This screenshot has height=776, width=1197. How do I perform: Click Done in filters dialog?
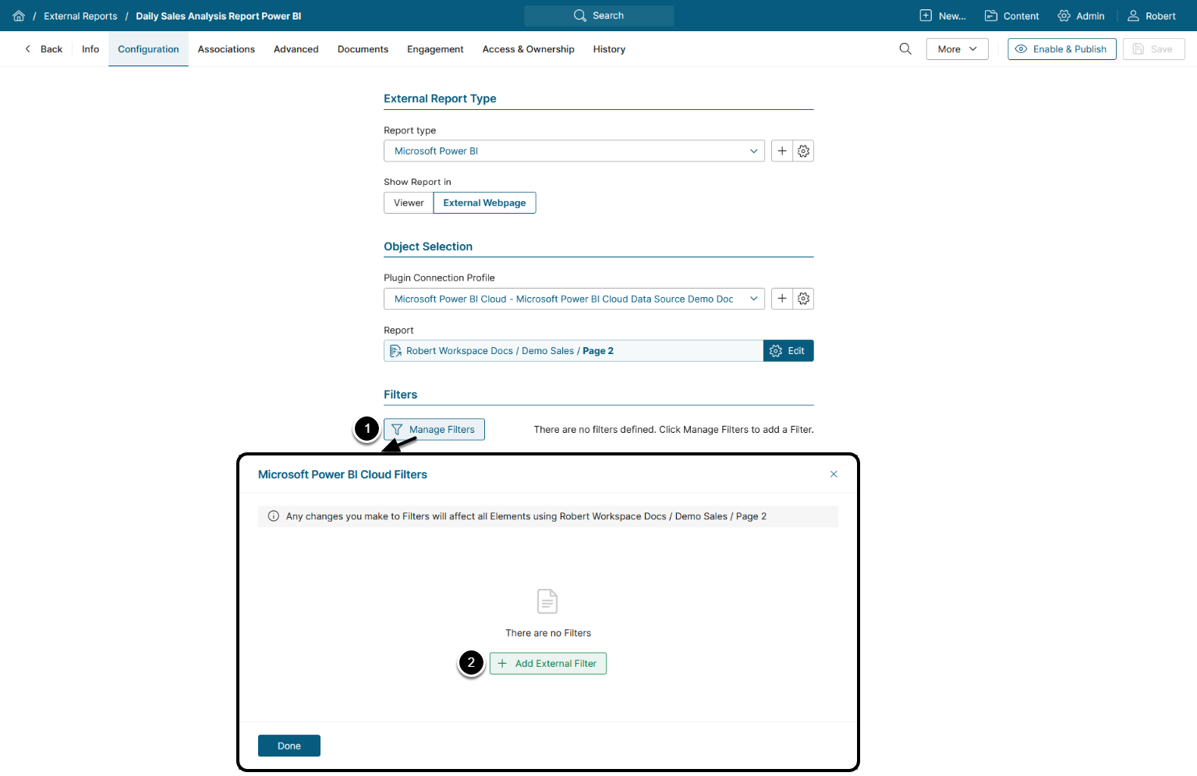point(289,746)
